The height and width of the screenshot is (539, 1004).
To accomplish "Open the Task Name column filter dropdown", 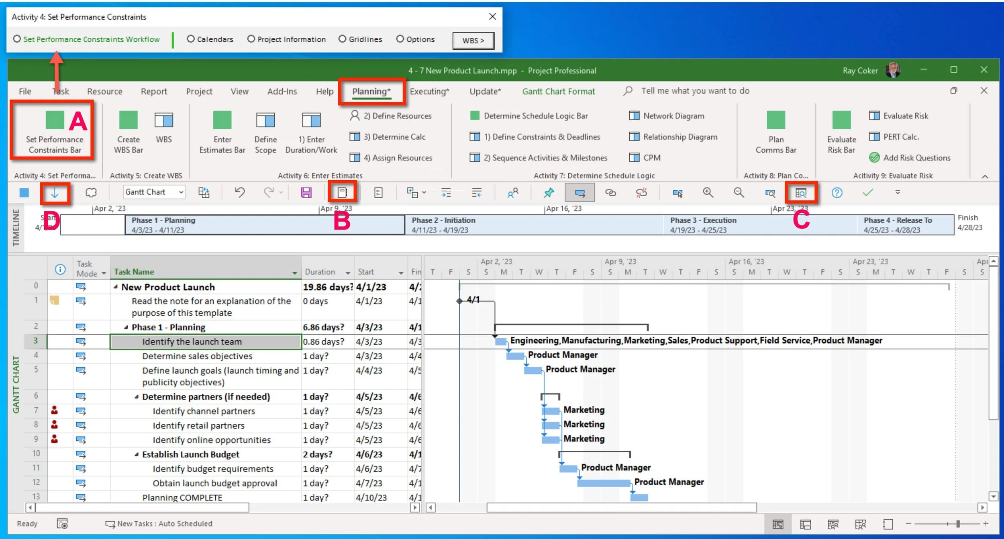I will click(294, 273).
